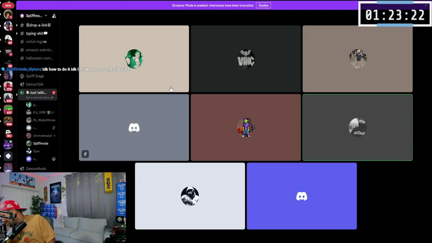Click the speaker icon of Just talki... channel
The image size is (432, 243).
22,92
